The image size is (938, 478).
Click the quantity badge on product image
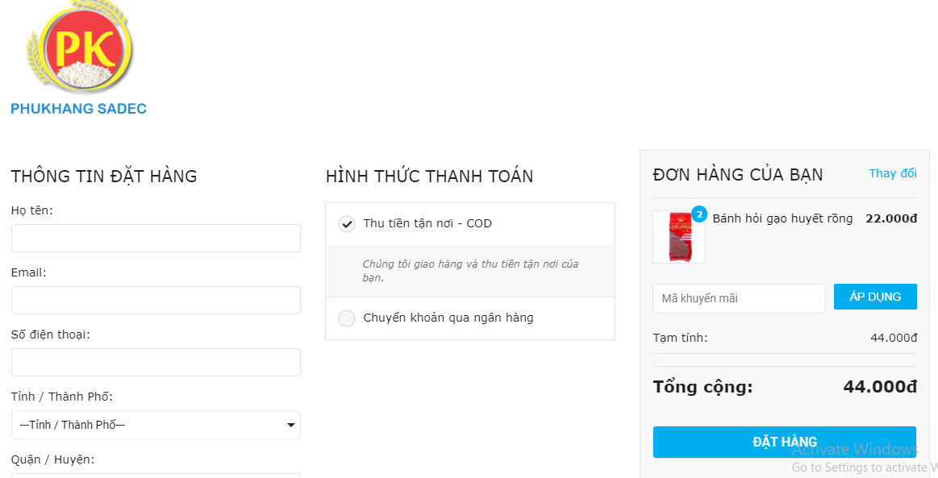click(699, 214)
